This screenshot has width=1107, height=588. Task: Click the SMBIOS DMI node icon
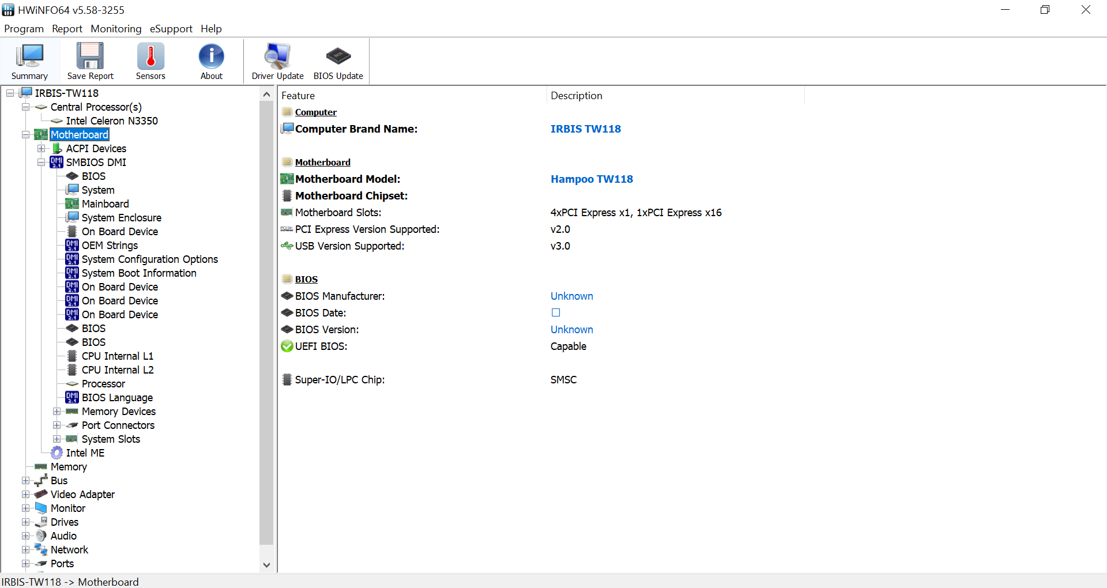click(57, 163)
